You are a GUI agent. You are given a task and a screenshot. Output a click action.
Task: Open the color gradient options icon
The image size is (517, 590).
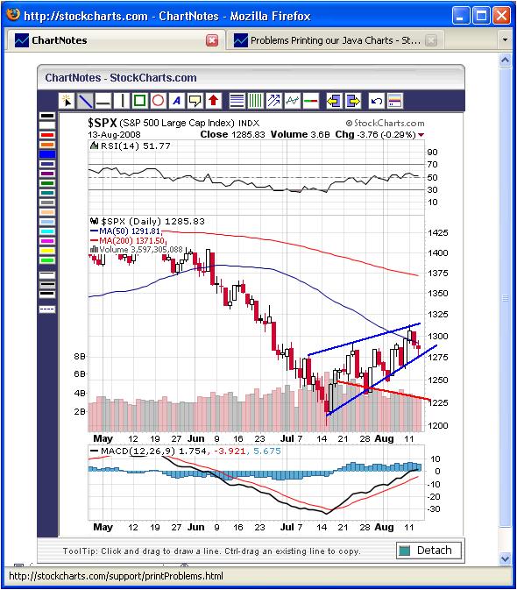pos(395,101)
